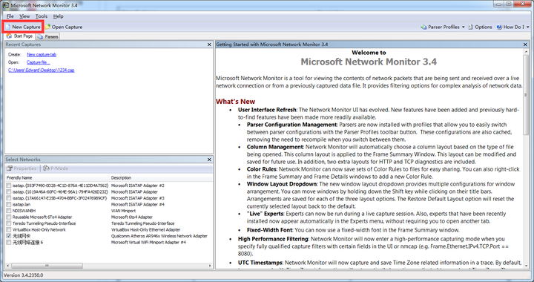This screenshot has height=282, width=534.
Task: Click the Recent Captures pane title
Action: [23, 45]
